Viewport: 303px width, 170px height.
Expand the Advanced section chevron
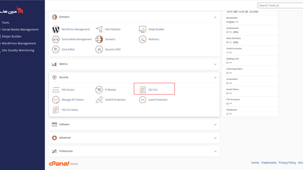tap(215, 138)
